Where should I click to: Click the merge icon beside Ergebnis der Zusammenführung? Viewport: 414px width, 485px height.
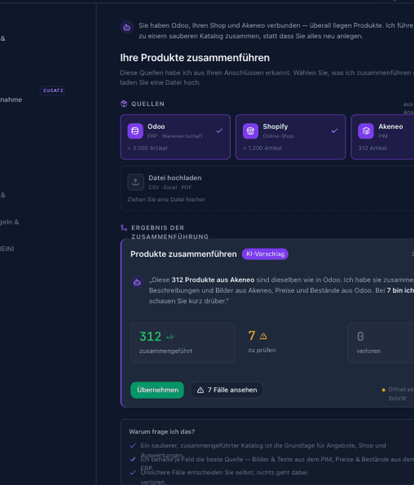point(124,228)
